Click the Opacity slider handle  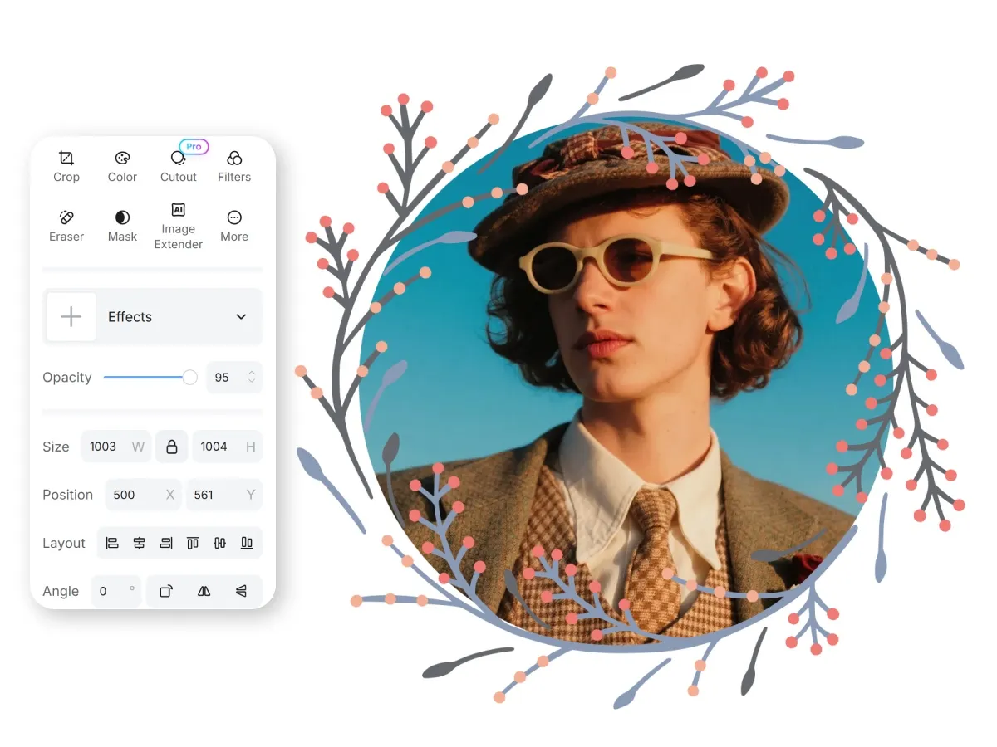(190, 378)
